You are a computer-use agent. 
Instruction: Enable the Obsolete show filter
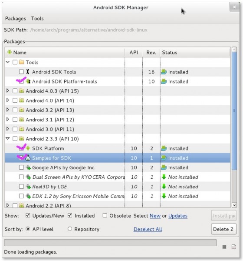(x=105, y=215)
